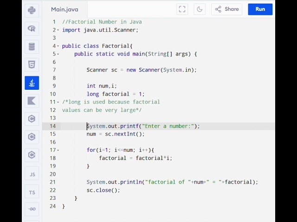
Task: Click the "public static void main" line
Action: tap(136, 54)
